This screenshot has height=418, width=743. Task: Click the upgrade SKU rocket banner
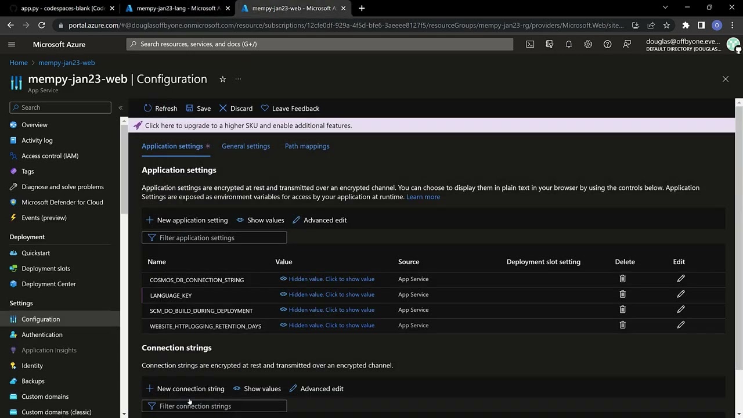(x=431, y=125)
